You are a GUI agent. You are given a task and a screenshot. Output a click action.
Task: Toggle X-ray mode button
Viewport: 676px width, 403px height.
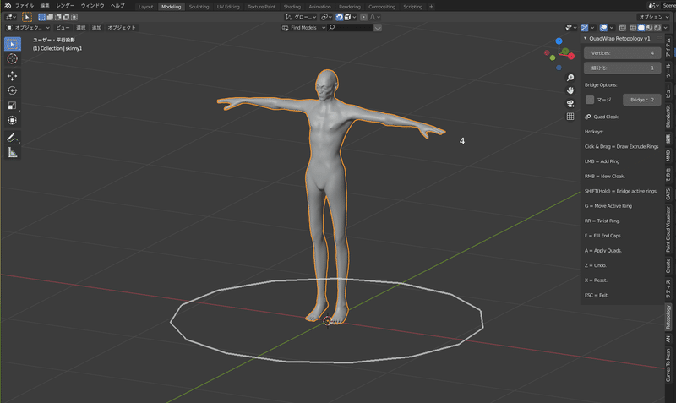point(623,28)
